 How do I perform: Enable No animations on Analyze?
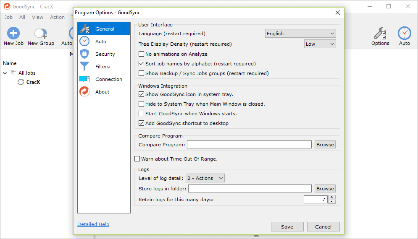pos(141,54)
